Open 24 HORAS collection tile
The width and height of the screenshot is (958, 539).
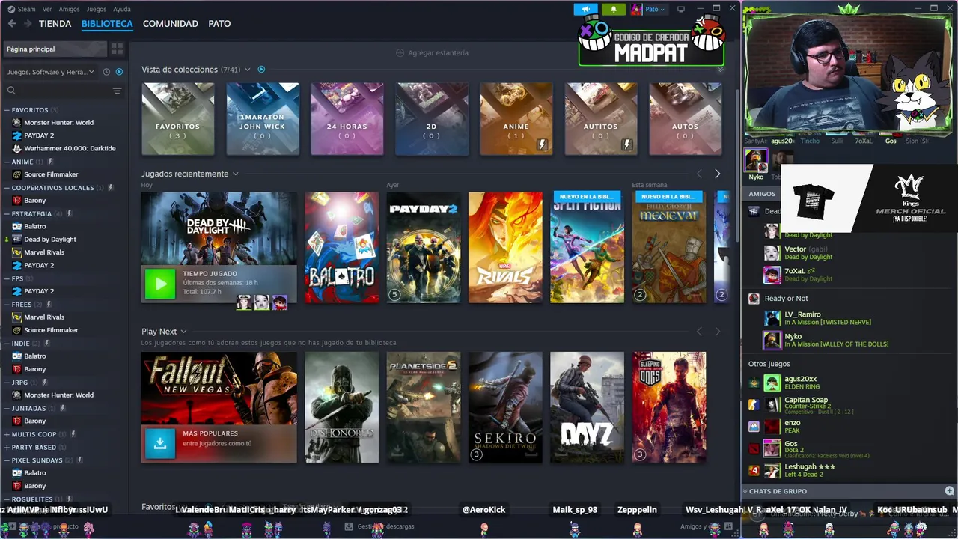(347, 119)
